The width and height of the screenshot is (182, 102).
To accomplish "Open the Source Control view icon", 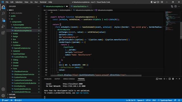I will pyautogui.click(x=3, y=20).
